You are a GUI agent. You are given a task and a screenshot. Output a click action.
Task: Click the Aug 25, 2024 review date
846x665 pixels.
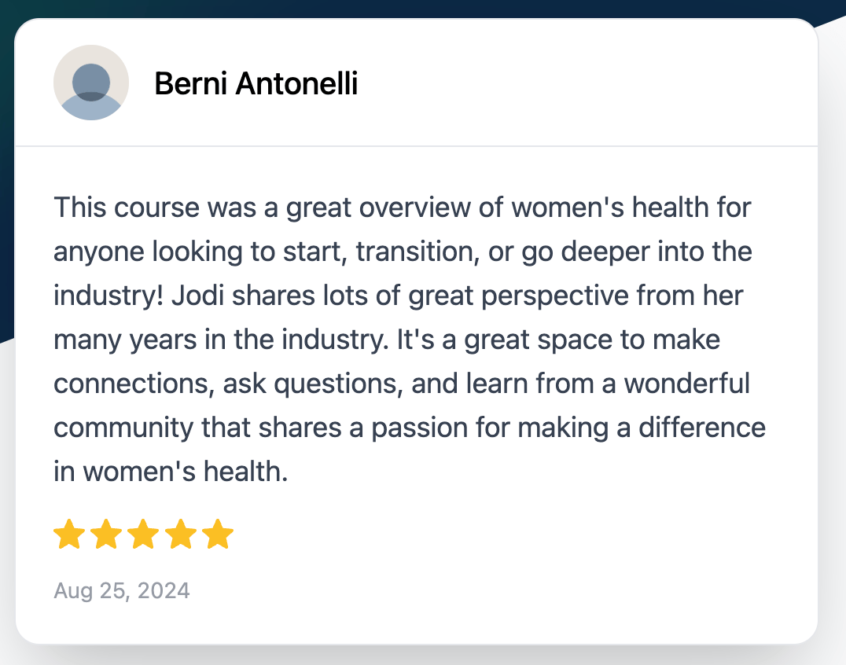[121, 590]
